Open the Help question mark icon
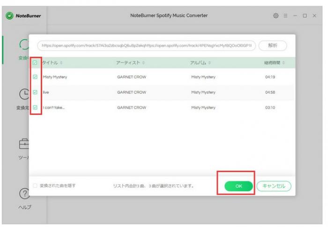328x227 pixels. click(x=24, y=194)
